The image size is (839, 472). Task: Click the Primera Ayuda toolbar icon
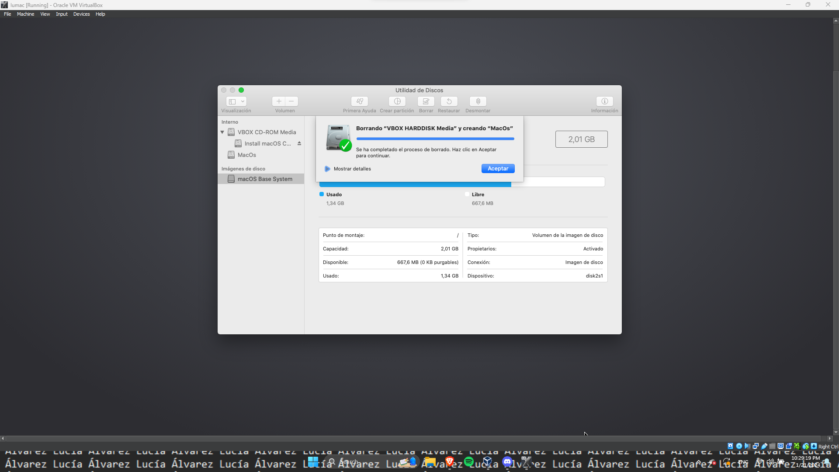pyautogui.click(x=359, y=101)
